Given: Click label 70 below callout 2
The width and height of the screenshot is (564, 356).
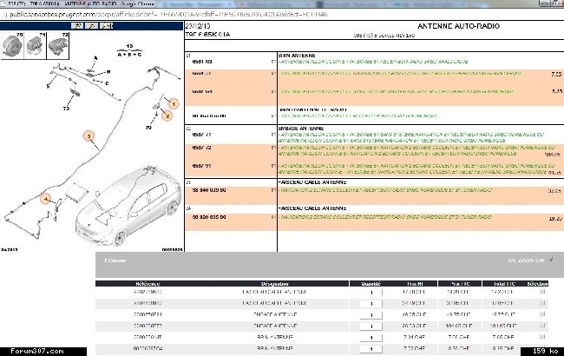Looking at the screenshot, I should [148, 128].
